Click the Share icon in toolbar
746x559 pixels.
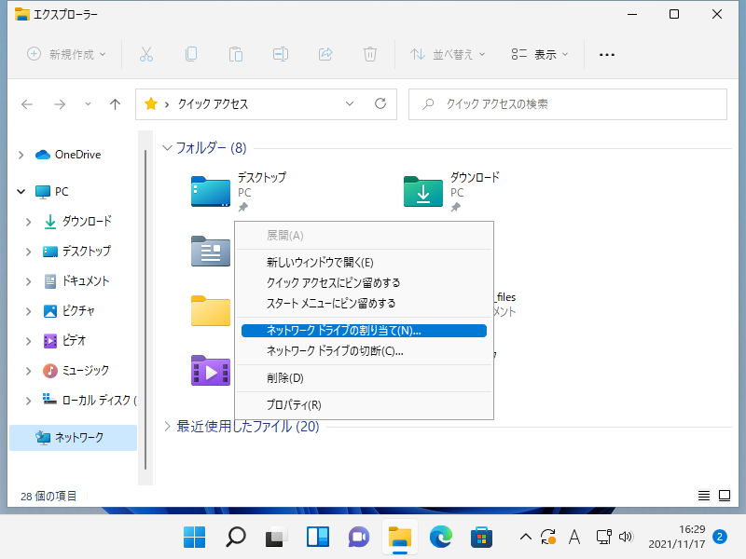coord(325,54)
